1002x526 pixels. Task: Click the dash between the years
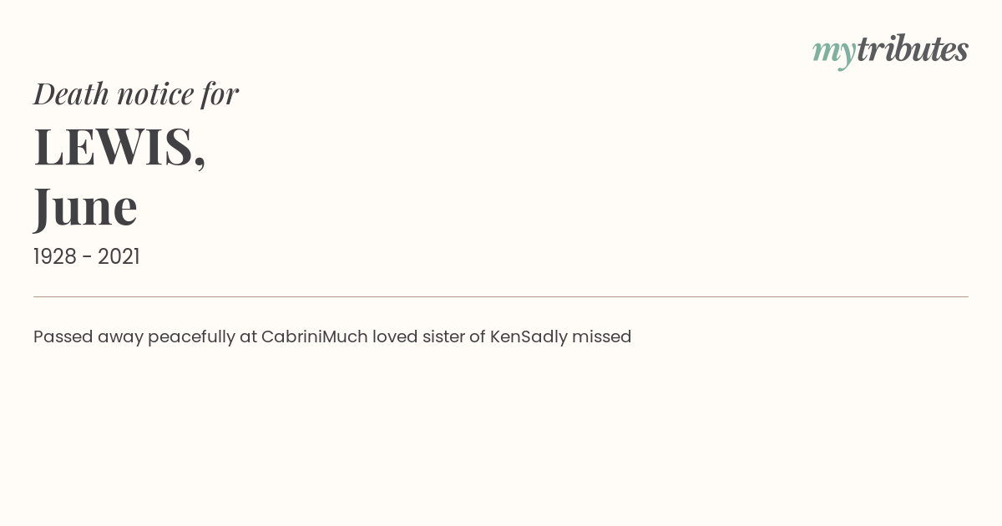pyautogui.click(x=87, y=258)
